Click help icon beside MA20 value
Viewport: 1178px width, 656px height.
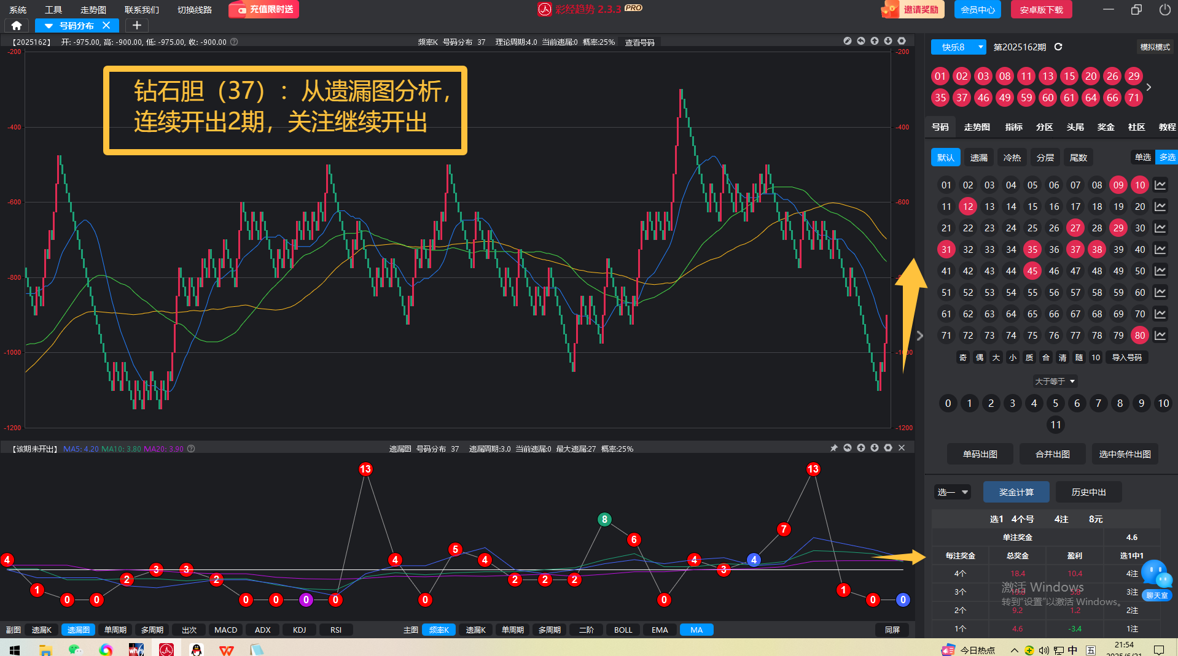point(191,449)
